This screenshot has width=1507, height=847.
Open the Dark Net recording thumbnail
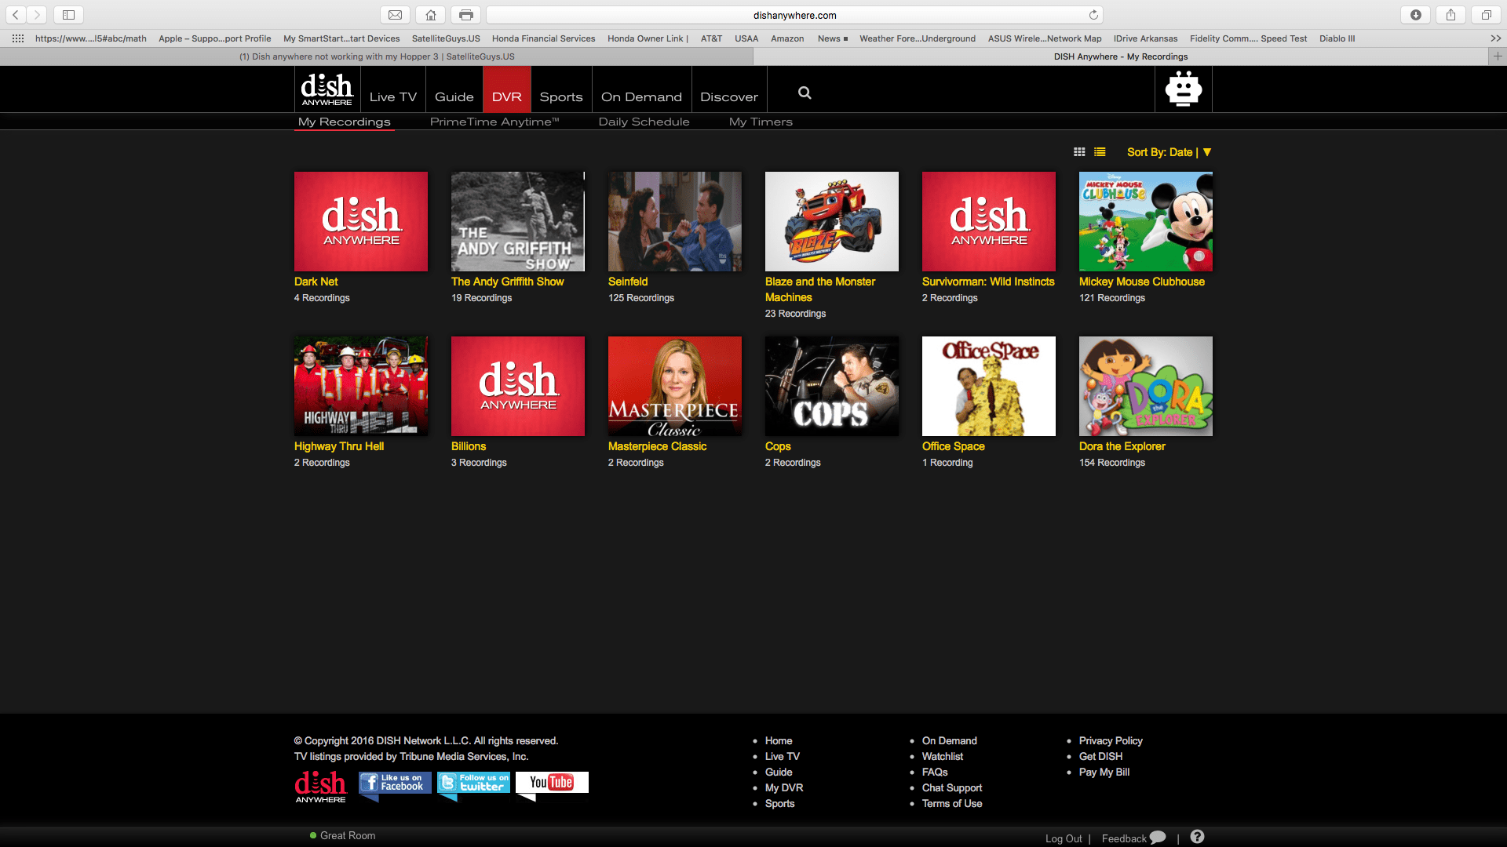(361, 221)
